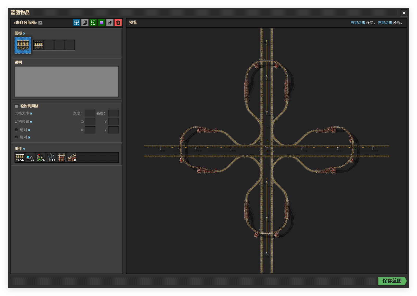Click the 绝对 row X input field

(90, 130)
